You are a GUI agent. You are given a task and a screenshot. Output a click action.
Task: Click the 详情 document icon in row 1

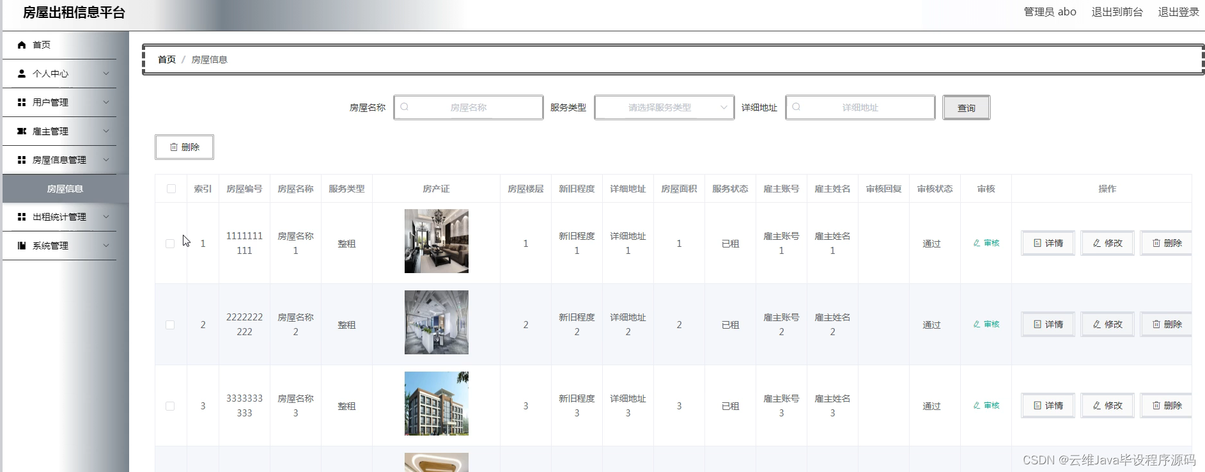[x=1038, y=243]
